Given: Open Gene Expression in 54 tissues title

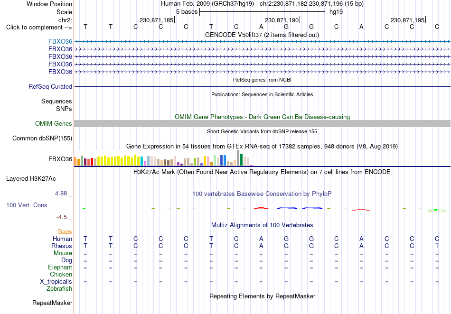Looking at the screenshot, I should 262,146.
